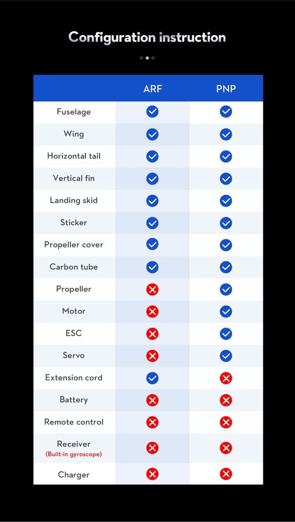Click the ARF red cross for Propeller

point(152,290)
